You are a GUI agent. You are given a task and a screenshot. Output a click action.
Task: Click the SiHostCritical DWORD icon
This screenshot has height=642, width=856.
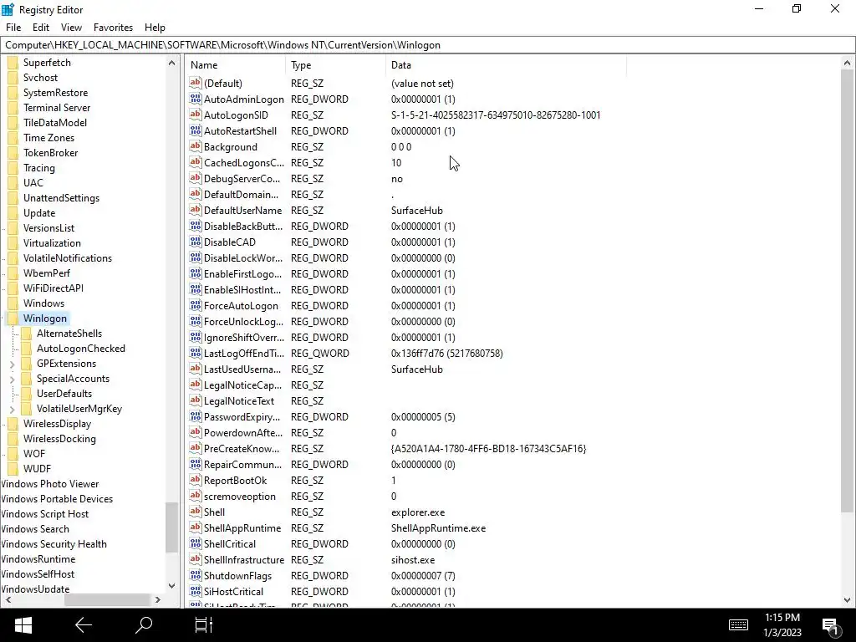pyautogui.click(x=196, y=591)
